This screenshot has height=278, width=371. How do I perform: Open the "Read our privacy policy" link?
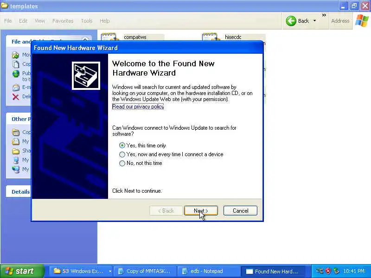click(x=138, y=107)
